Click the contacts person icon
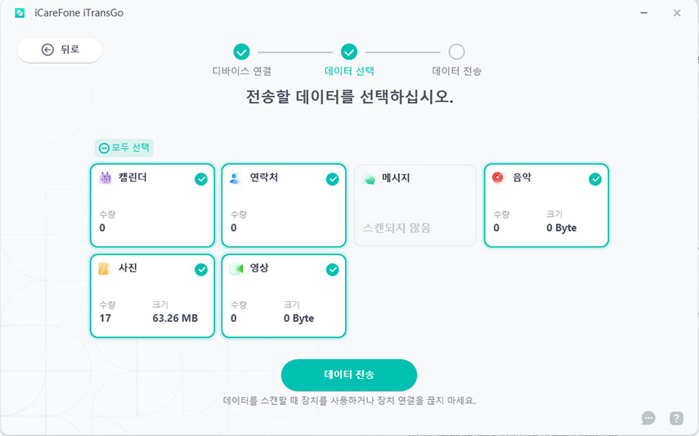This screenshot has width=699, height=436. (235, 178)
